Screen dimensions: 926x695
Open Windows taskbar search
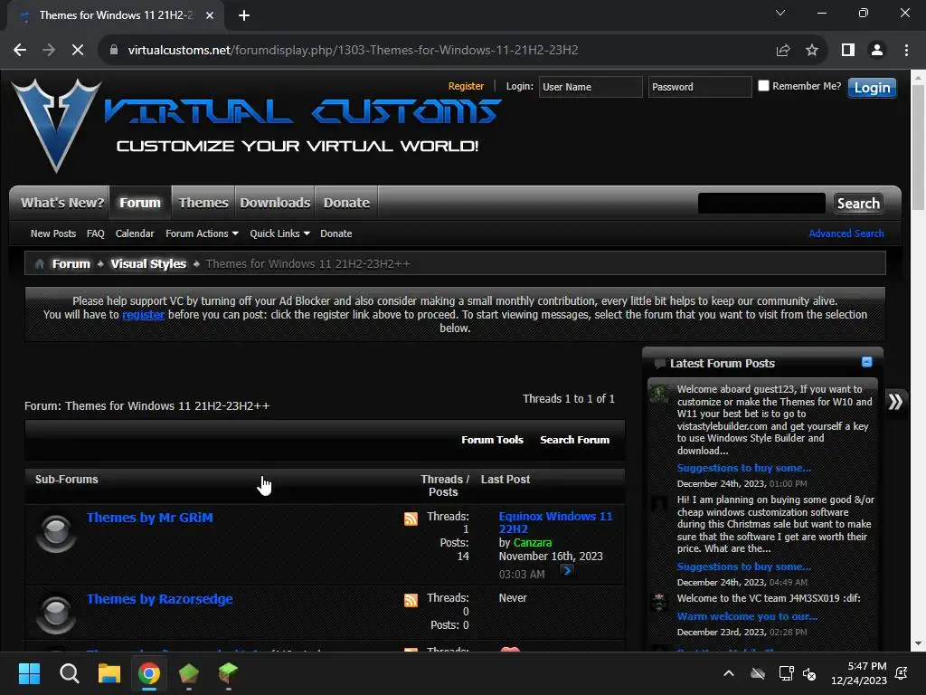(x=69, y=673)
